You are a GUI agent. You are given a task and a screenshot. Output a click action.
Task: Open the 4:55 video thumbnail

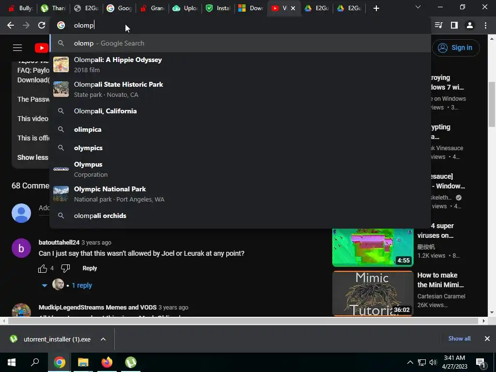(x=372, y=248)
